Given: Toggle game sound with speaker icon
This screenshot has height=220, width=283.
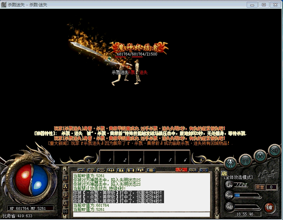Looking at the screenshot, I should click(274, 151).
